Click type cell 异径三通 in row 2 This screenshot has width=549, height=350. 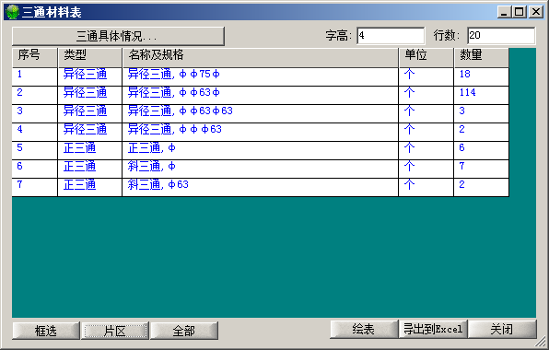pos(89,95)
